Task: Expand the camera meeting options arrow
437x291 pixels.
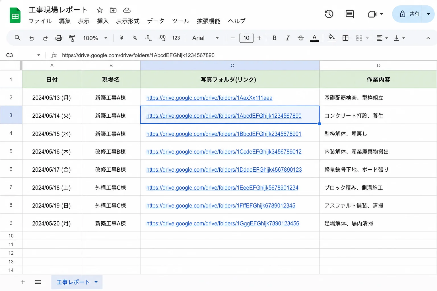Action: (x=382, y=14)
